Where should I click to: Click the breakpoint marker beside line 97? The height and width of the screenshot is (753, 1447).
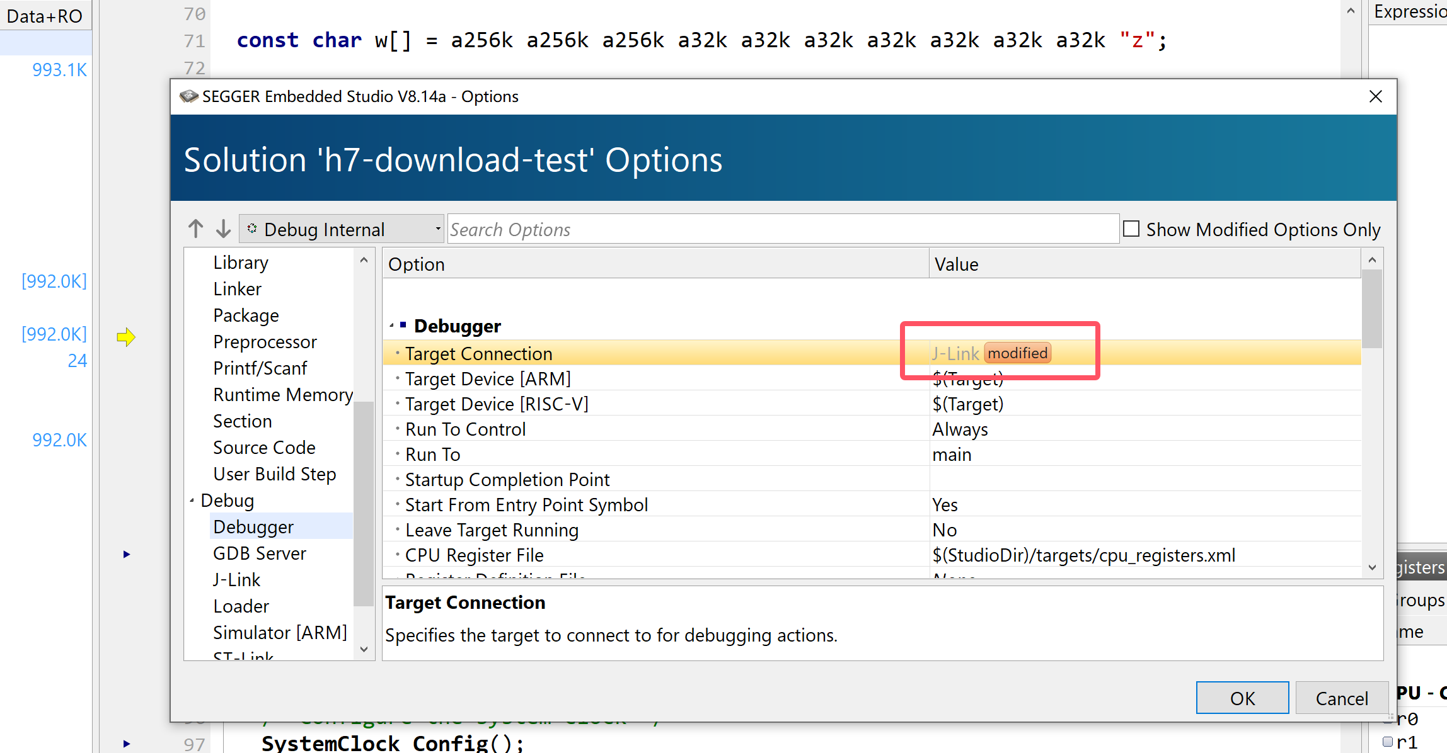pyautogui.click(x=127, y=744)
